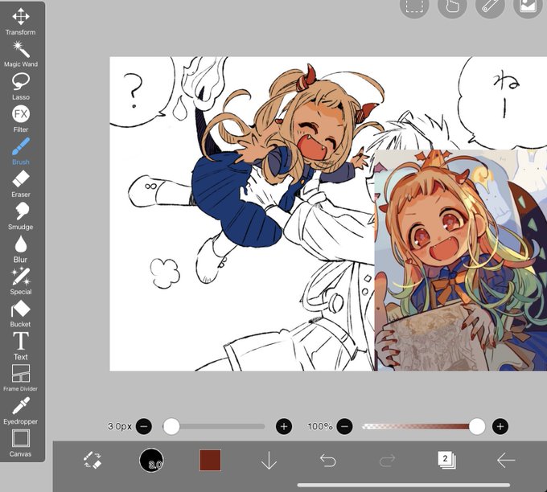Decrease opacity with minus button
Viewport: 547px width, 492px height.
(x=344, y=426)
